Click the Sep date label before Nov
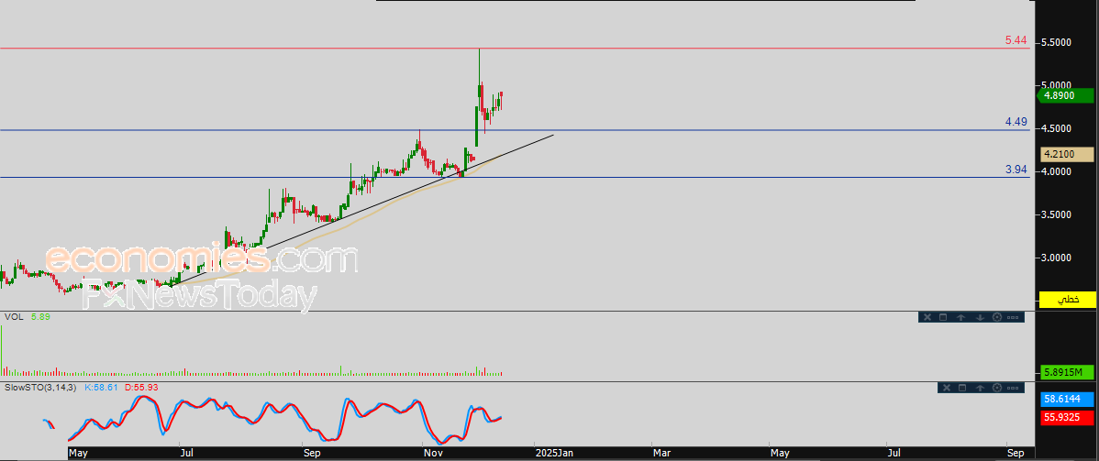 pyautogui.click(x=313, y=454)
